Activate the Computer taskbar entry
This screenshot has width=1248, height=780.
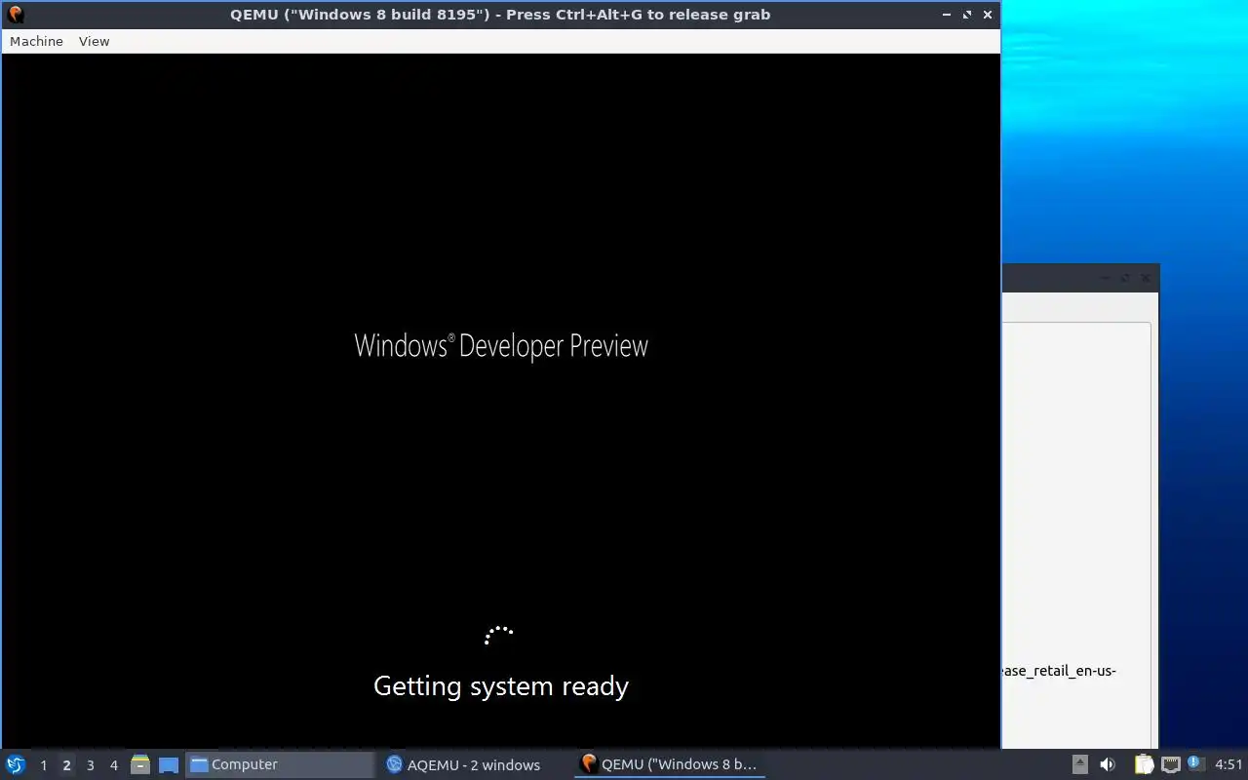pyautogui.click(x=280, y=764)
